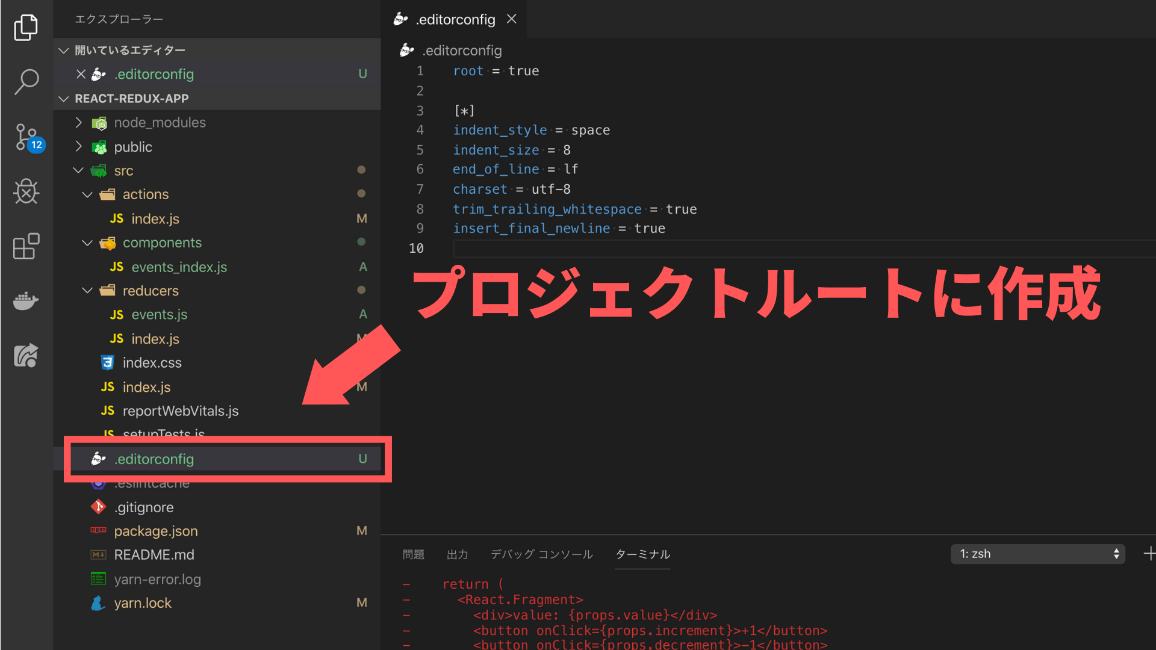This screenshot has width=1156, height=650.
Task: Switch to the 問題 panel tab
Action: tap(414, 554)
